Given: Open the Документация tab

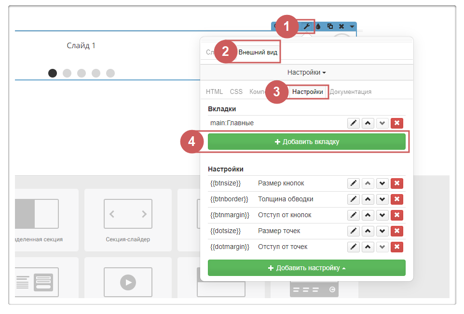Looking at the screenshot, I should tap(351, 92).
